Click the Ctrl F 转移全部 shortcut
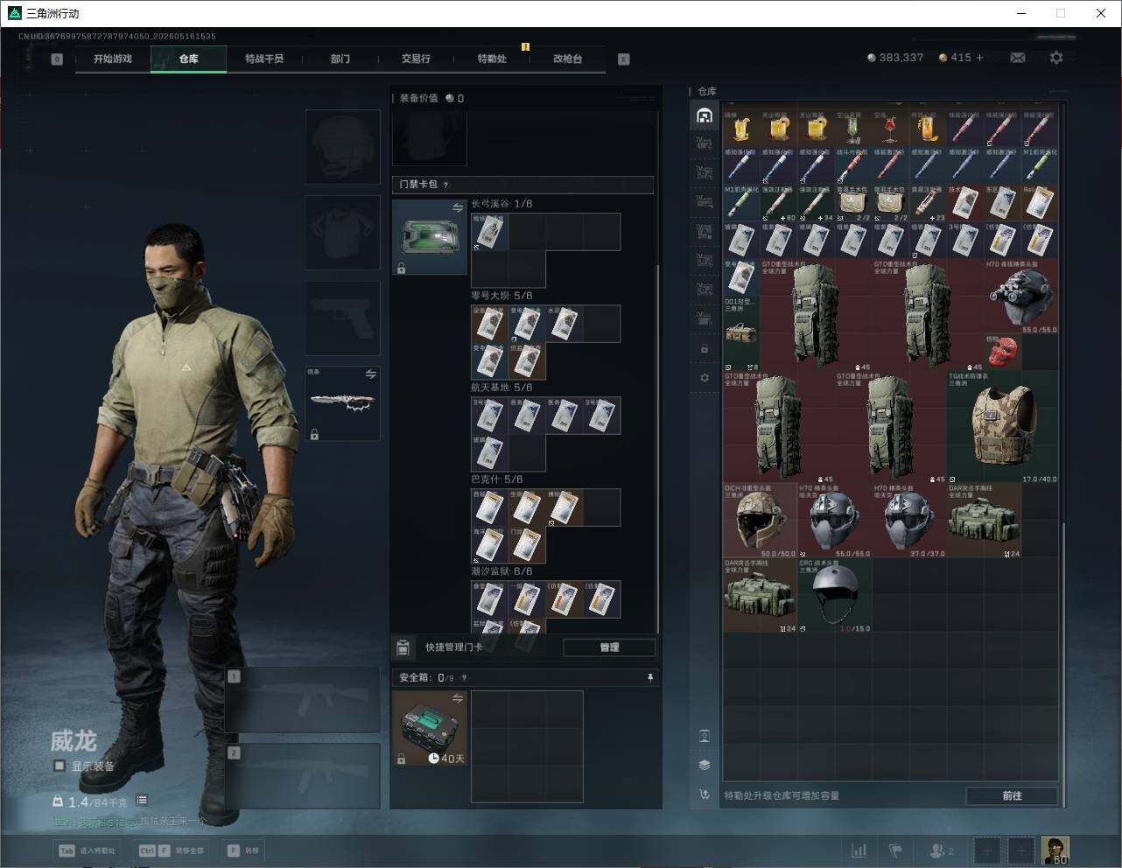1122x868 pixels. pos(172,850)
